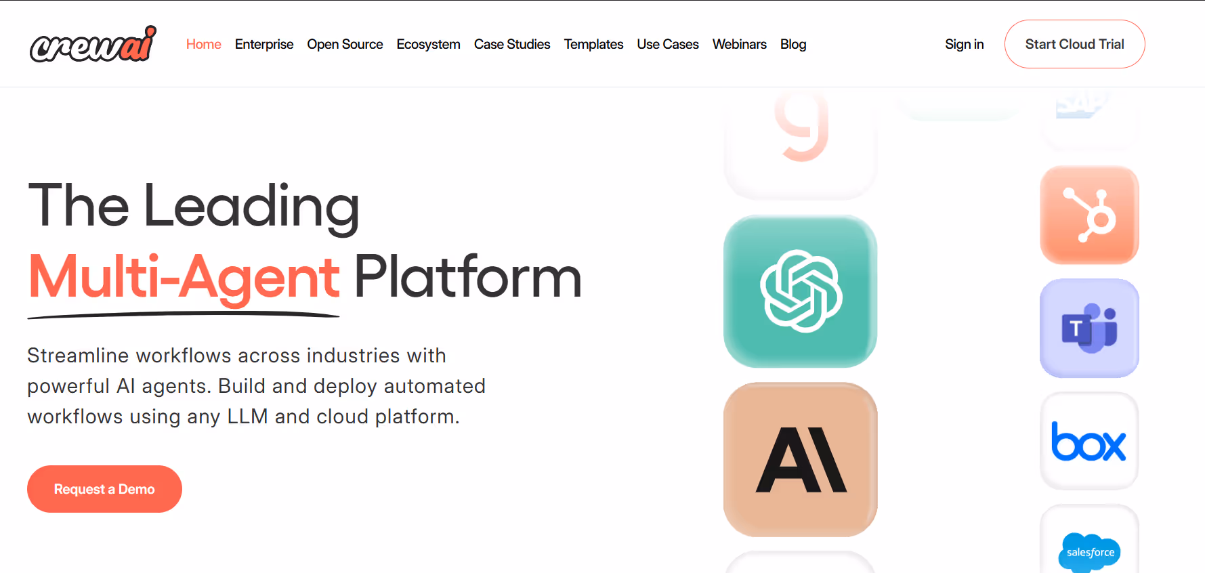
Task: Click the CrewAI logo
Action: click(x=93, y=44)
